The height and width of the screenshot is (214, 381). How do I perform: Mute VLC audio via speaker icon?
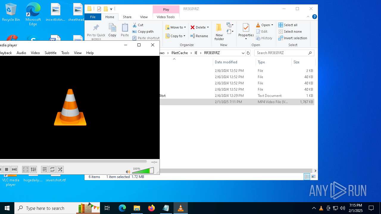128,171
